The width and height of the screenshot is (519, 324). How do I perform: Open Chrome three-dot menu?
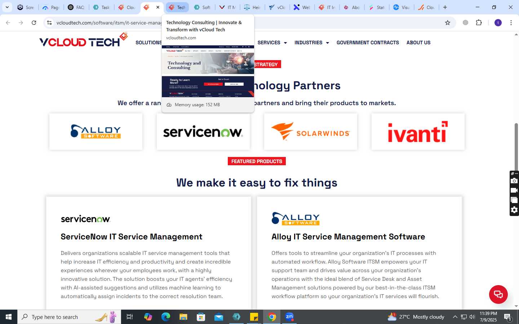tap(511, 23)
